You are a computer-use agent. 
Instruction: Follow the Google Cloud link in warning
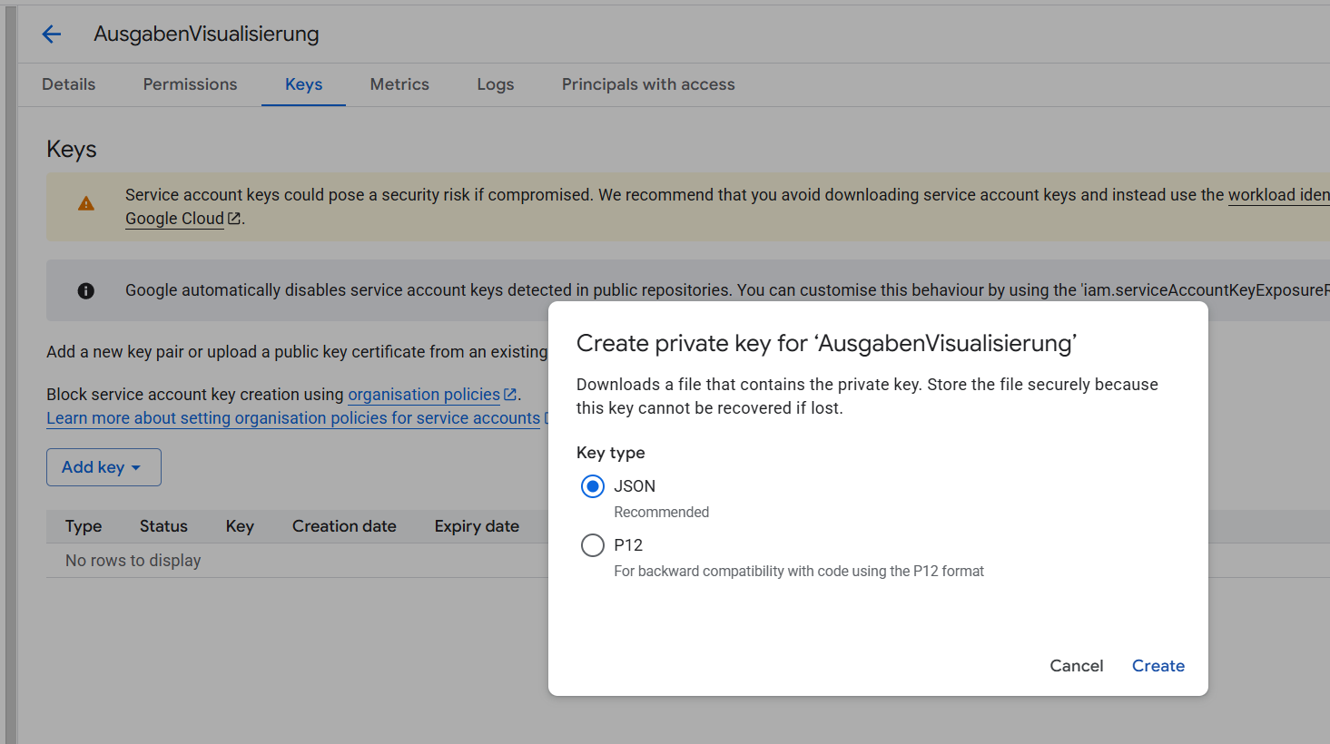(x=174, y=219)
